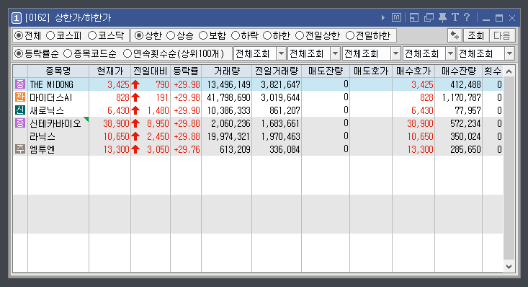This screenshot has height=287, width=528.
Task: Select the 코스피 radio button
Action: tap(50, 35)
